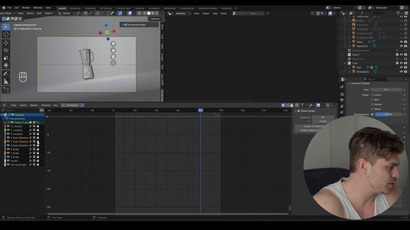
Task: Click the Size value field
Action: click(386, 89)
